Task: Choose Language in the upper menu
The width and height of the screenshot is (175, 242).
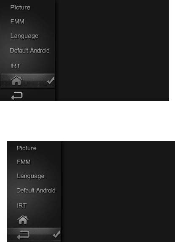Action: pos(24,36)
